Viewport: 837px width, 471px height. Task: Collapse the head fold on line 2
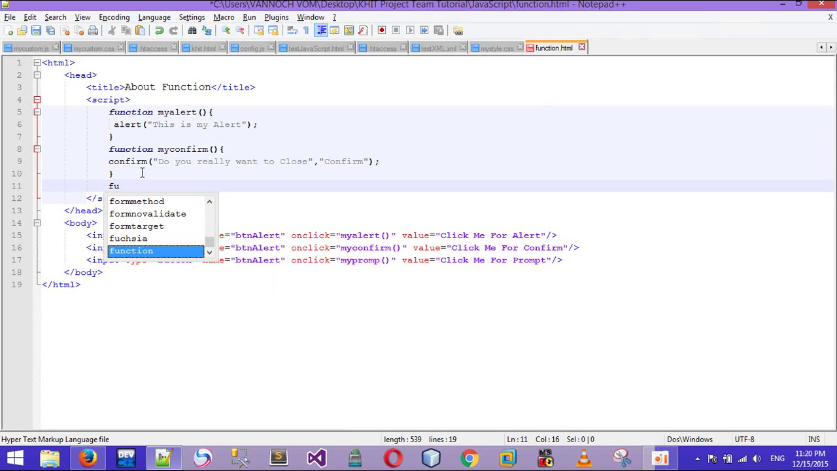click(37, 75)
